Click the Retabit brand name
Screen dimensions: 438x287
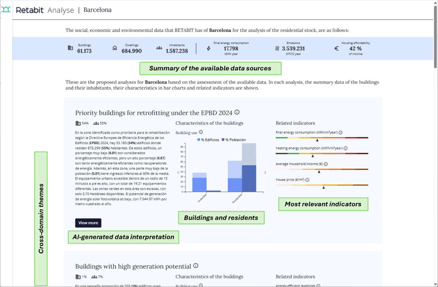point(30,10)
